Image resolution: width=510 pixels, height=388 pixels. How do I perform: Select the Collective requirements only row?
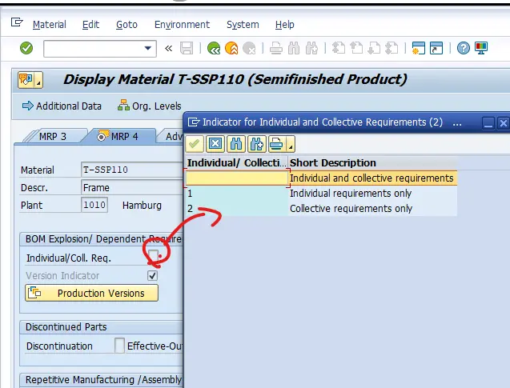(x=351, y=209)
